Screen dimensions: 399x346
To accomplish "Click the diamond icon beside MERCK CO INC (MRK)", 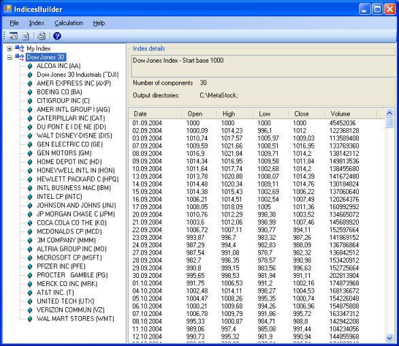I will click(30, 283).
